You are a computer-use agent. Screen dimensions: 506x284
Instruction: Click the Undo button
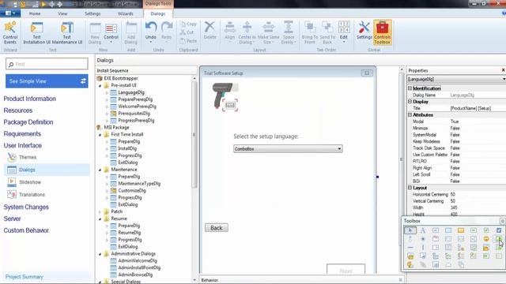(151, 32)
